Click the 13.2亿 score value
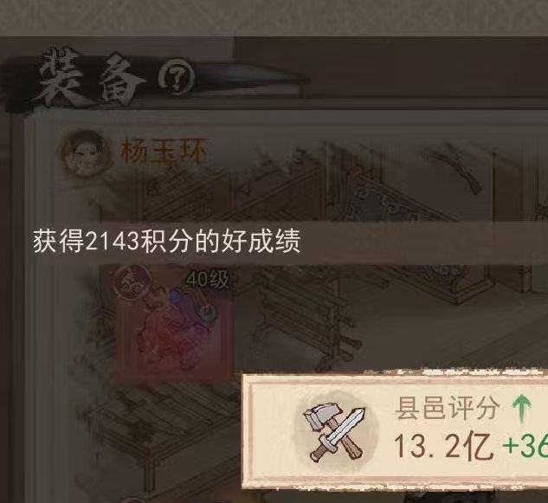 [x=444, y=446]
